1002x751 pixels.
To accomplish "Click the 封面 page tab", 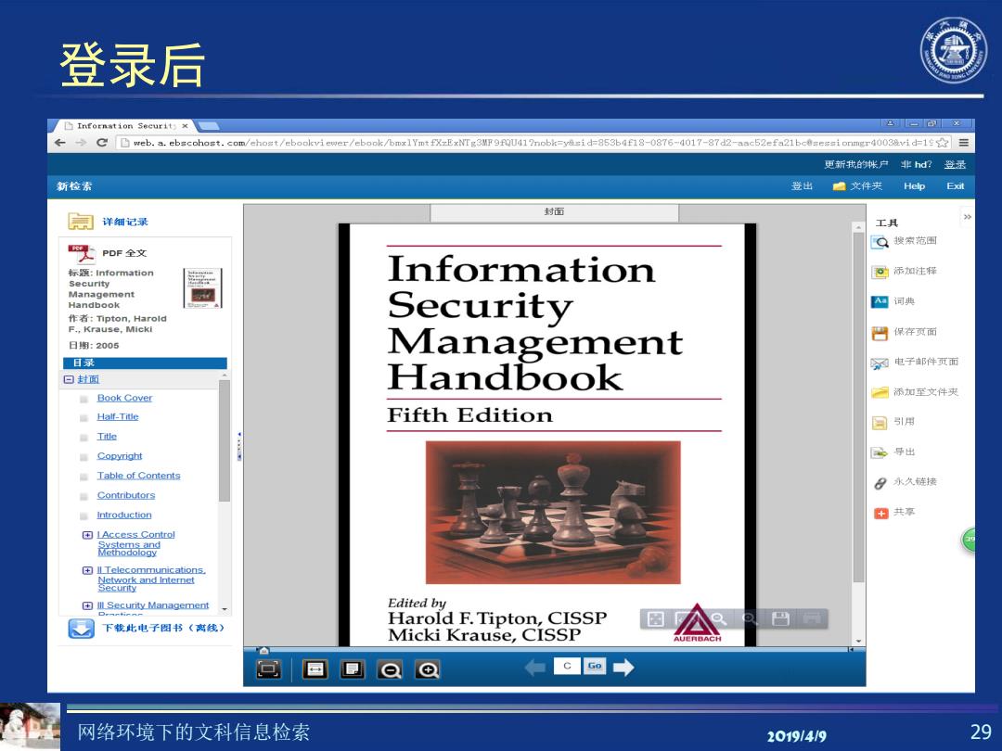I will [x=554, y=212].
